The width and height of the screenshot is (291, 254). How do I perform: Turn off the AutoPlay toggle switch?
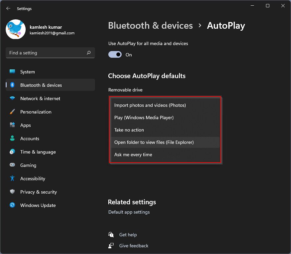(115, 55)
